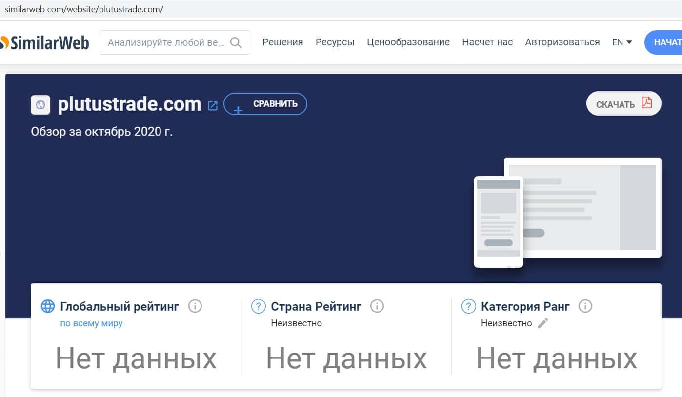
Task: Click the mobile site preview thumbnail
Action: (499, 222)
